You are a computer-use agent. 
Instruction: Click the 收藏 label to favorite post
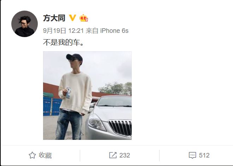pyautogui.click(x=45, y=155)
